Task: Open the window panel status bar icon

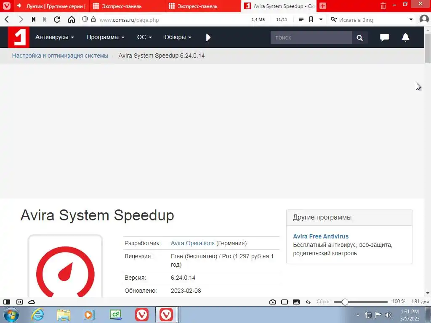Action: (x=285, y=302)
